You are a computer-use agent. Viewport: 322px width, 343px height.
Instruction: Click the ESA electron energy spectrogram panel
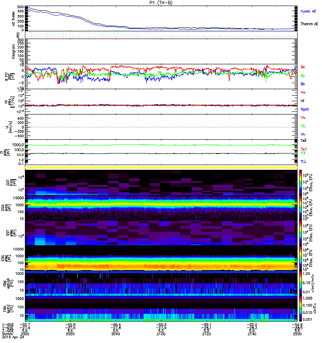pyautogui.click(x=161, y=258)
